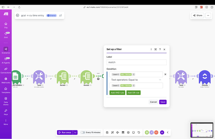
Task: Go back from the scenario editor
Action: [17, 15]
